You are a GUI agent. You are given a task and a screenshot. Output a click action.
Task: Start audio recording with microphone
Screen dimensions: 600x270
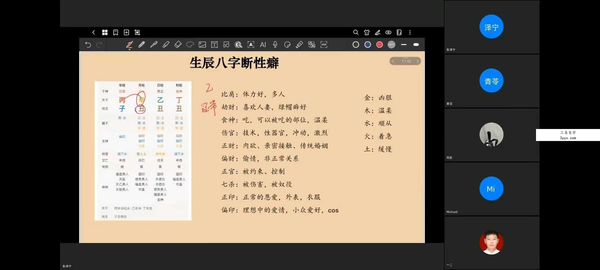275,44
